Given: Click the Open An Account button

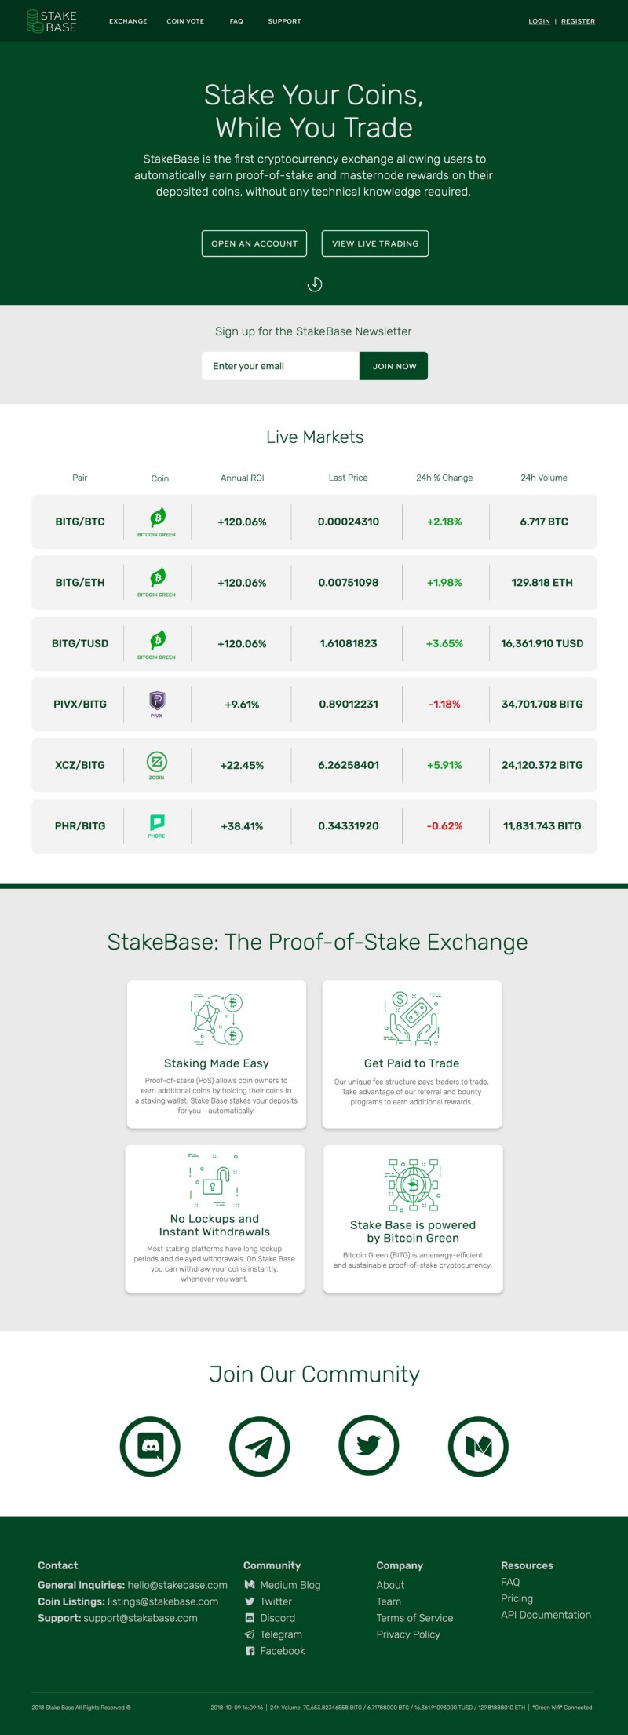Looking at the screenshot, I should [254, 243].
